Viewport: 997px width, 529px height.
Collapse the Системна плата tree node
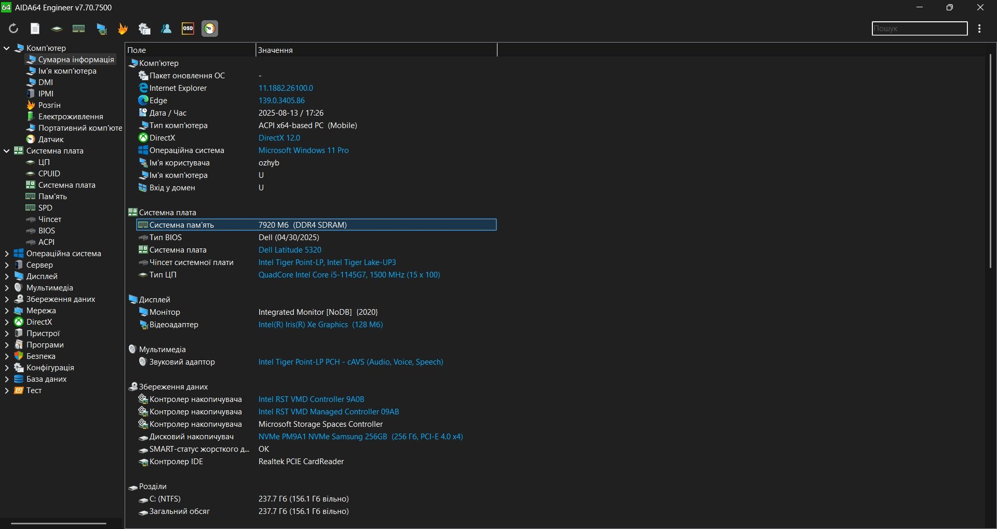tap(7, 151)
